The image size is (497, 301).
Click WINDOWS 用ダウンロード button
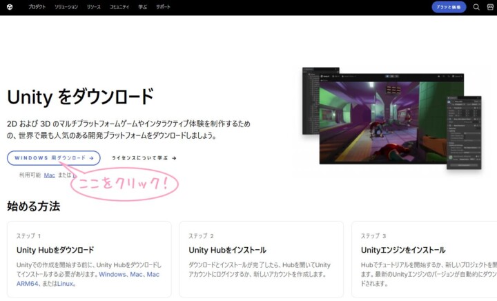coord(54,158)
